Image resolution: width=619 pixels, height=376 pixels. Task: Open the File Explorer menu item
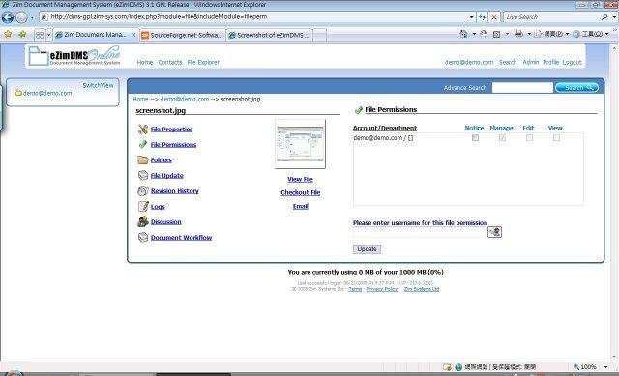click(203, 62)
